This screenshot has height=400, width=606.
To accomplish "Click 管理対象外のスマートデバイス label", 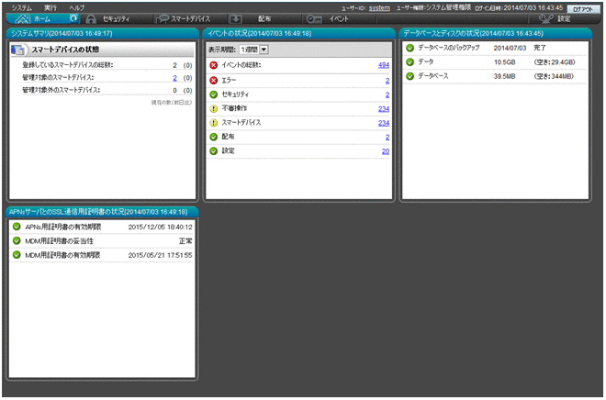I will [62, 90].
